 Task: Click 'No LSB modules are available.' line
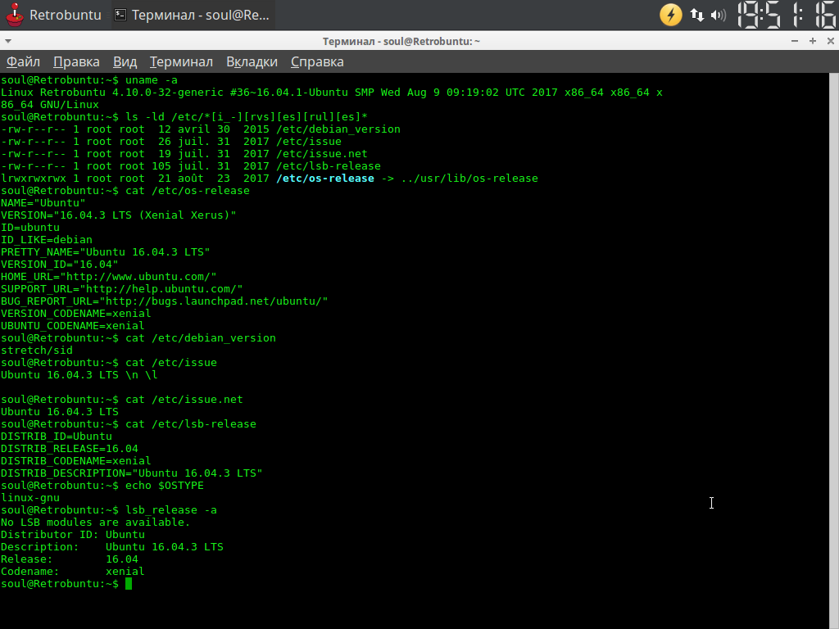point(96,523)
